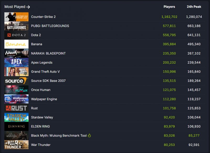Open the Source SDK Base 2007 logo

(16, 81)
